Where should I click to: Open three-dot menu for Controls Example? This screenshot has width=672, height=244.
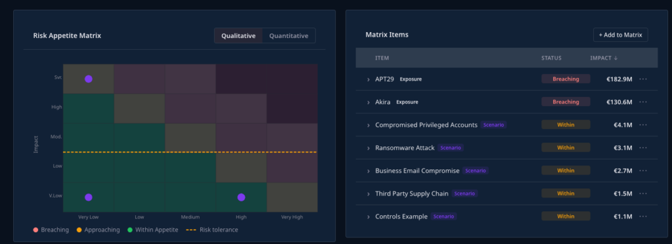tap(642, 217)
